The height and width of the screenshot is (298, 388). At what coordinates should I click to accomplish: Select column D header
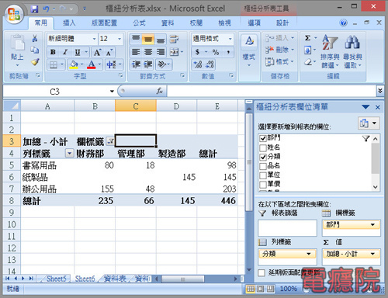pos(176,106)
